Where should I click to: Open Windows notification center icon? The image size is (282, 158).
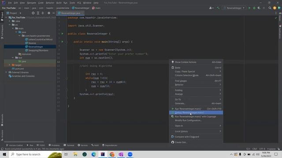click(x=276, y=154)
